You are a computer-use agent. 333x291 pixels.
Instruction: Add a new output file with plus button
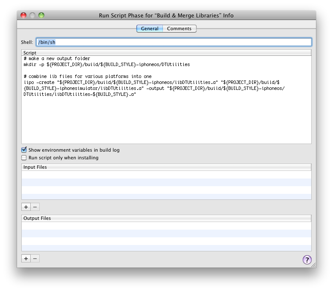[26, 258]
